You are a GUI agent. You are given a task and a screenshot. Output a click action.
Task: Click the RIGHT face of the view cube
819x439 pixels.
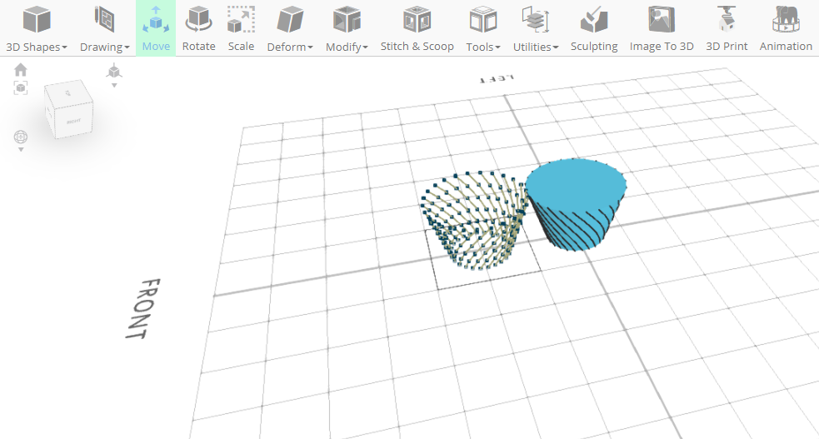74,121
